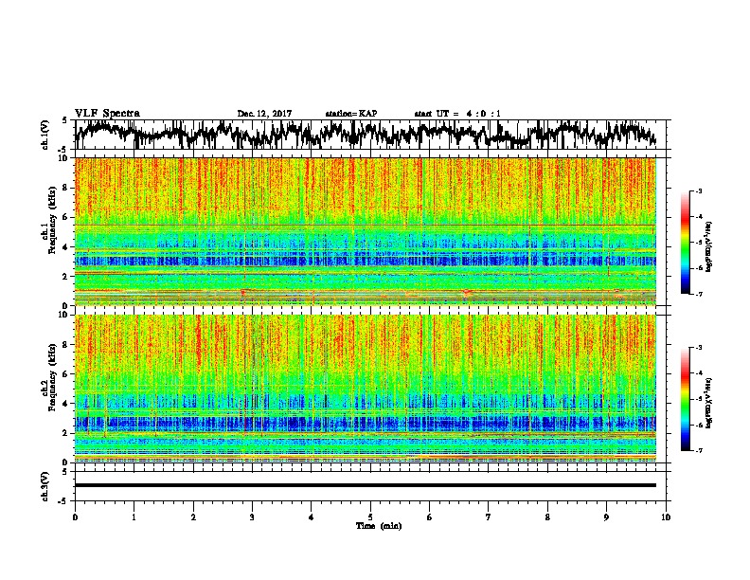
Task: Click the "5" tick on ch.1(V) axis
Action: click(x=64, y=120)
